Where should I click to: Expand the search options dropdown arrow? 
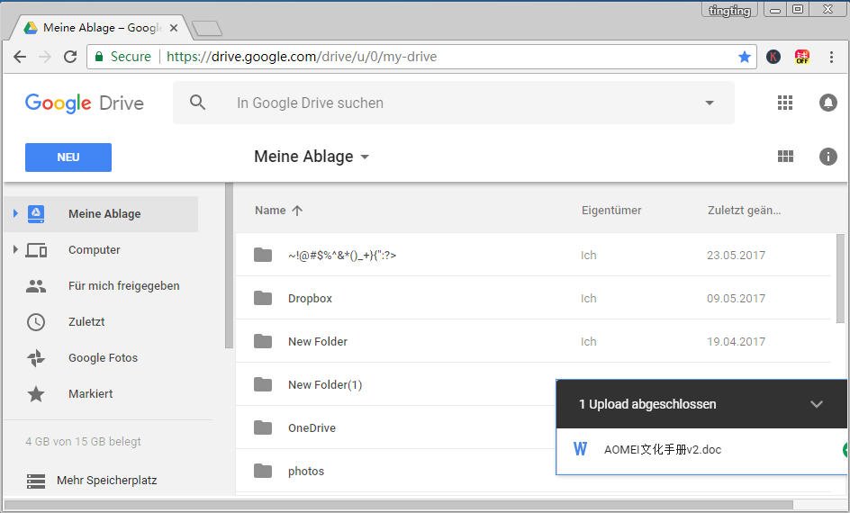click(x=710, y=103)
